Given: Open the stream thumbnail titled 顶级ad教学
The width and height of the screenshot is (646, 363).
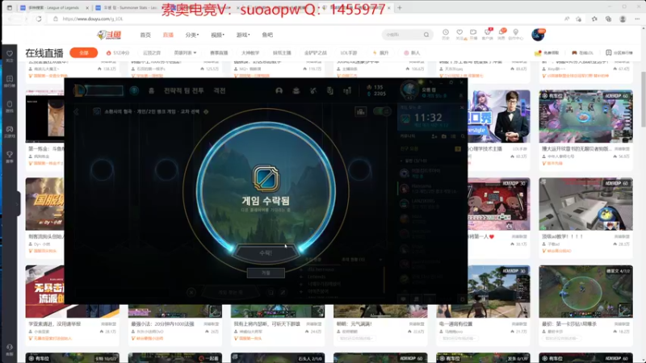Looking at the screenshot, I should 585,204.
